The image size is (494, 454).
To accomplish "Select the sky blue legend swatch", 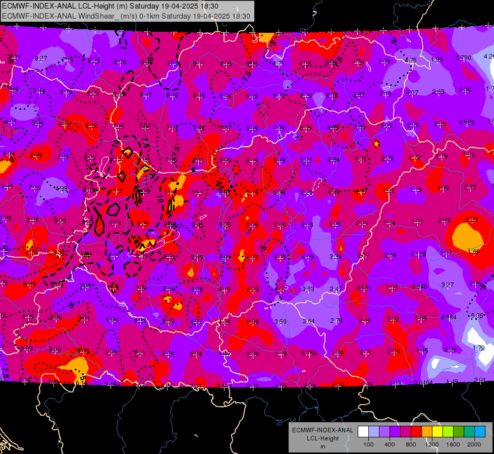I will click(x=480, y=432).
